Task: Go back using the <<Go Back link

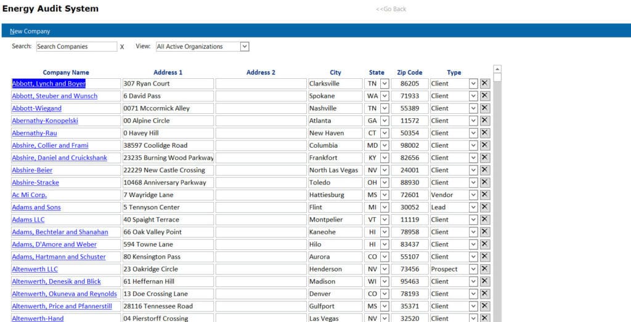Action: pyautogui.click(x=391, y=9)
